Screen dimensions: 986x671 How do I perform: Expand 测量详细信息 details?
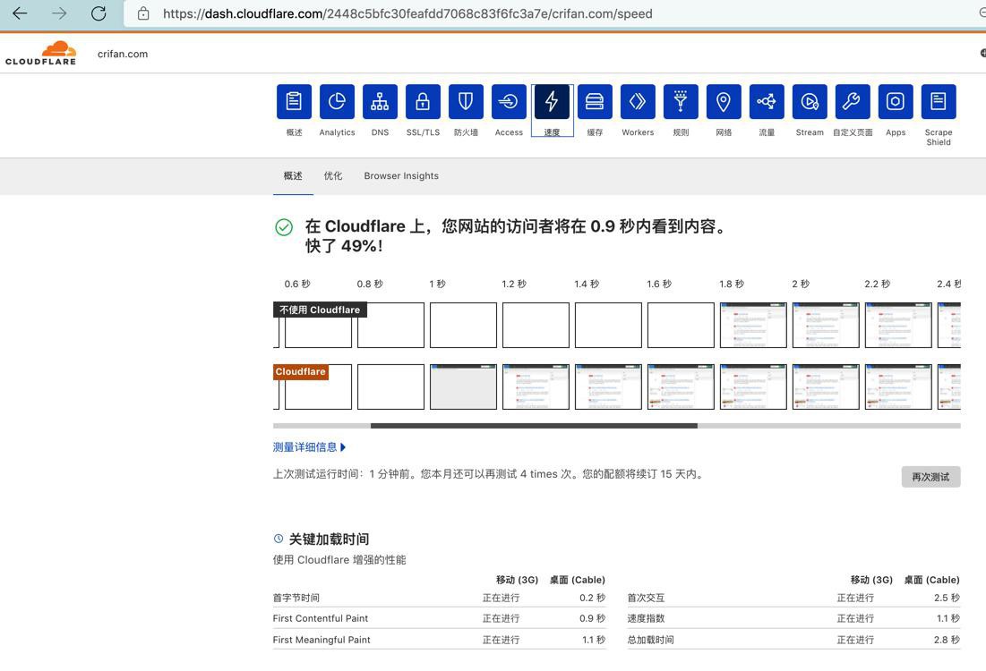309,447
